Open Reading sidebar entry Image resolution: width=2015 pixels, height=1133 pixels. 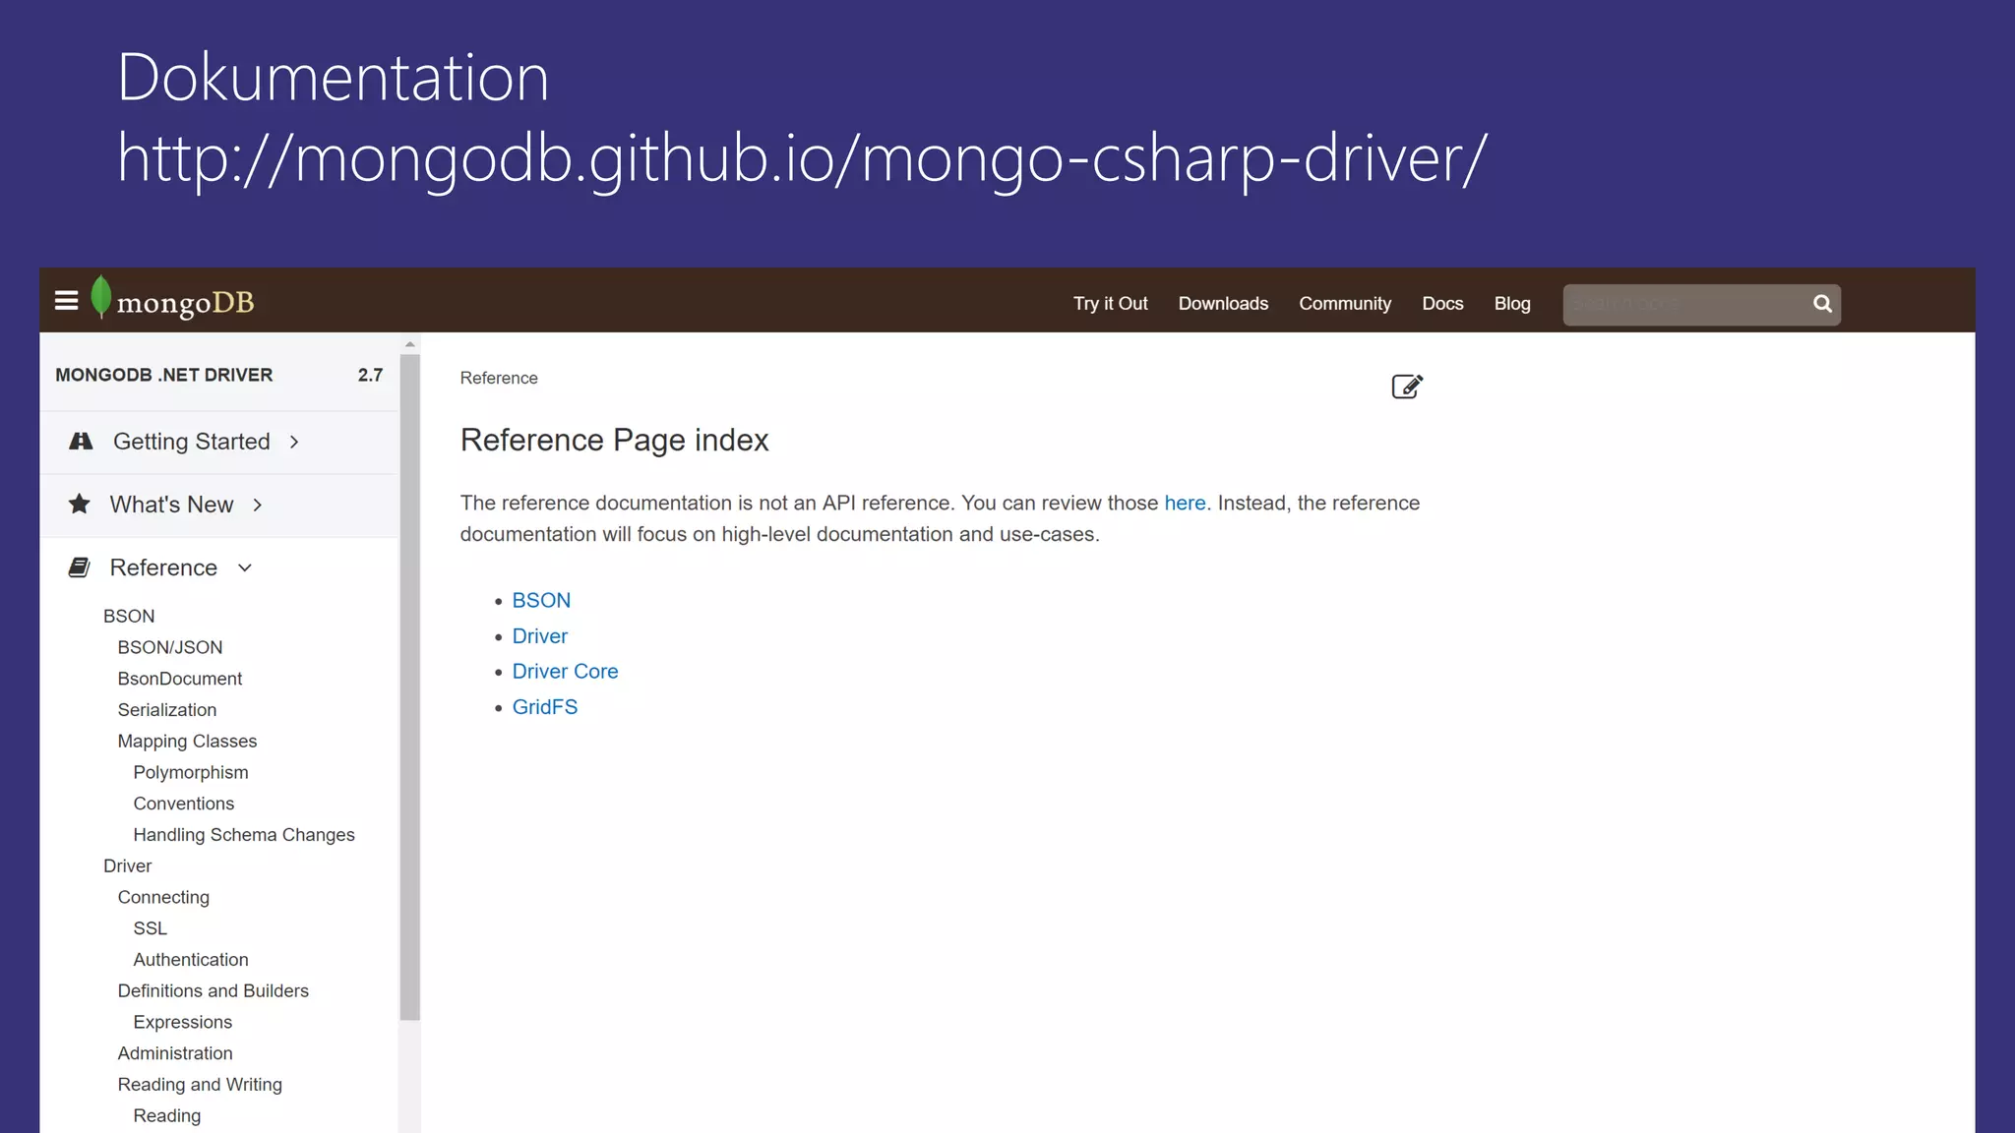(166, 1116)
